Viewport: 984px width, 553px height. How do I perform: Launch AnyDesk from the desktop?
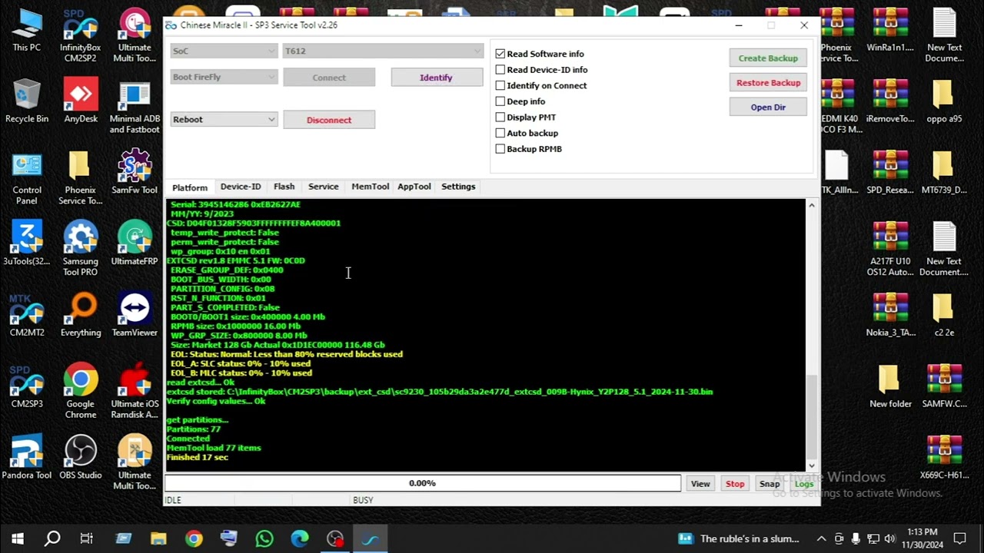coord(81,101)
